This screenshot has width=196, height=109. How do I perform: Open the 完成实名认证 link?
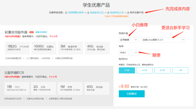coord(97,12)
